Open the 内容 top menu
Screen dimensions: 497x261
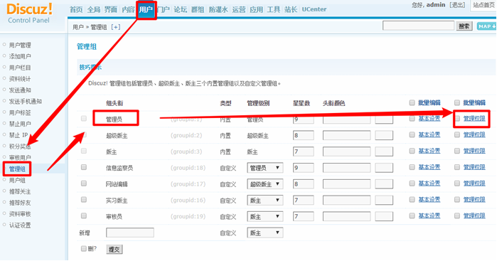[x=128, y=9]
